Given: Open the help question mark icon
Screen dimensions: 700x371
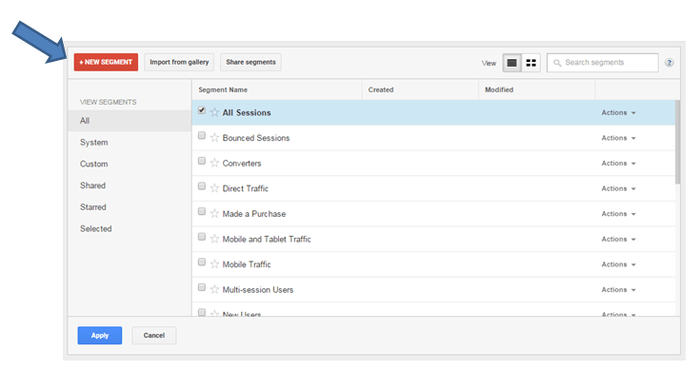Looking at the screenshot, I should [x=669, y=63].
